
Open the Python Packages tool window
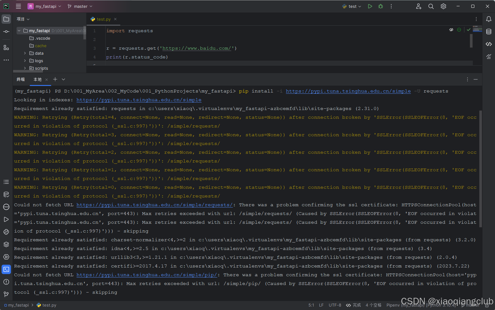(x=6, y=232)
